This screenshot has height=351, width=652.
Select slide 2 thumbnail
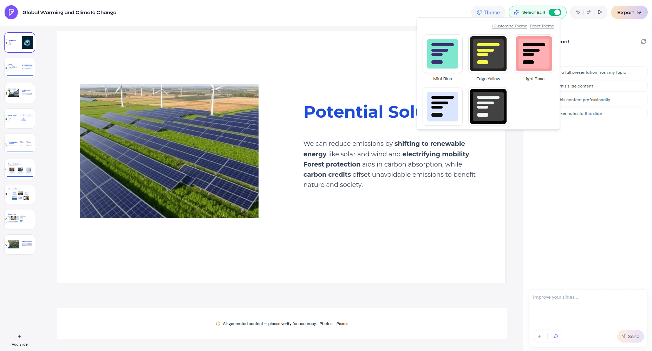point(20,68)
